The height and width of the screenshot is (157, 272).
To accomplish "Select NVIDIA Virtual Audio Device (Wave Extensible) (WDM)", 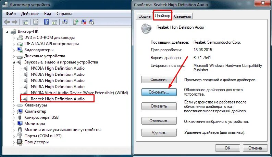I will (x=79, y=93).
